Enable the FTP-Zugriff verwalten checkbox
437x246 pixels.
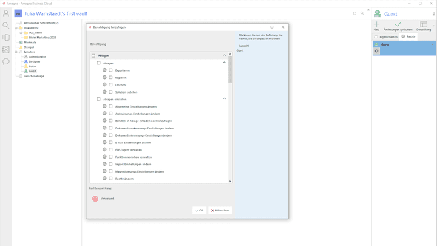[x=110, y=150]
